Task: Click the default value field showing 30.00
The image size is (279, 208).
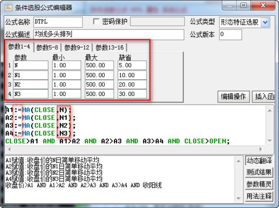Action: [x=132, y=94]
